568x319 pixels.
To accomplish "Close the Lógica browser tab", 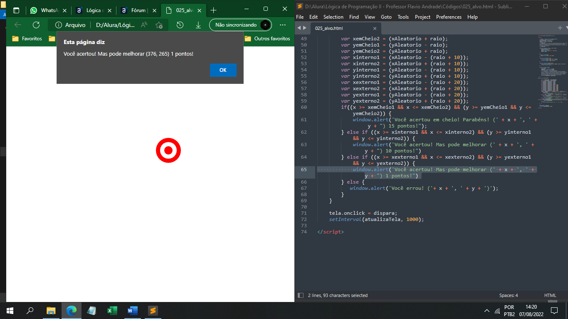I will tap(109, 10).
